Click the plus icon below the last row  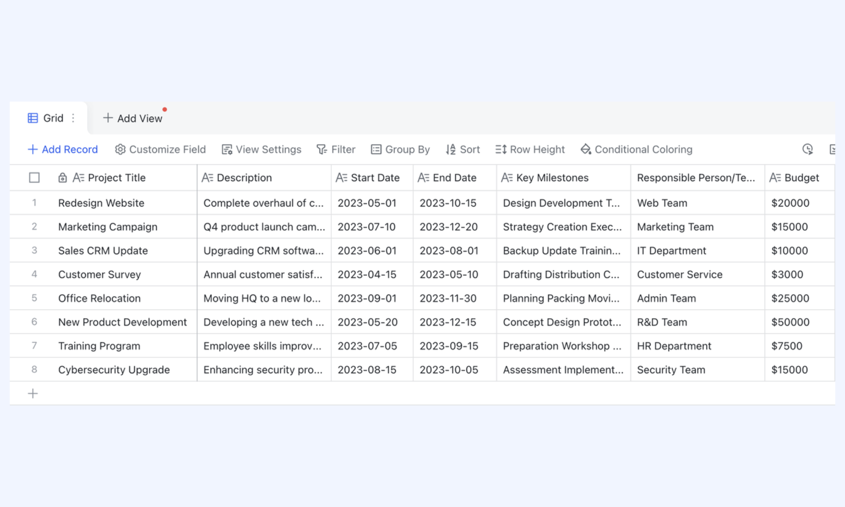pyautogui.click(x=33, y=394)
